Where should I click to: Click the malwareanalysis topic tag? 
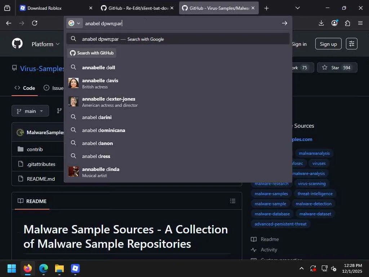point(314,153)
